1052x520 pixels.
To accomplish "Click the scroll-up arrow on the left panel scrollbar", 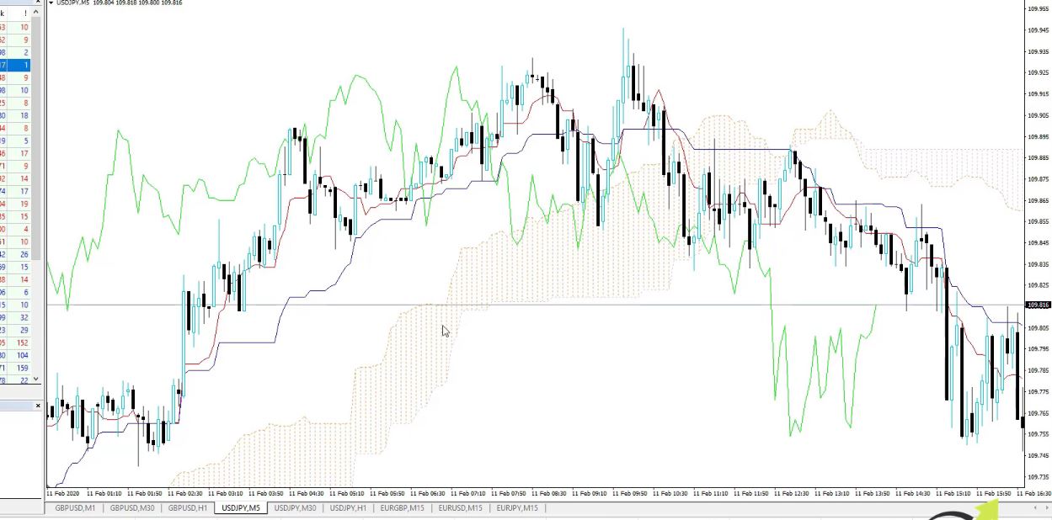I will coord(37,11).
